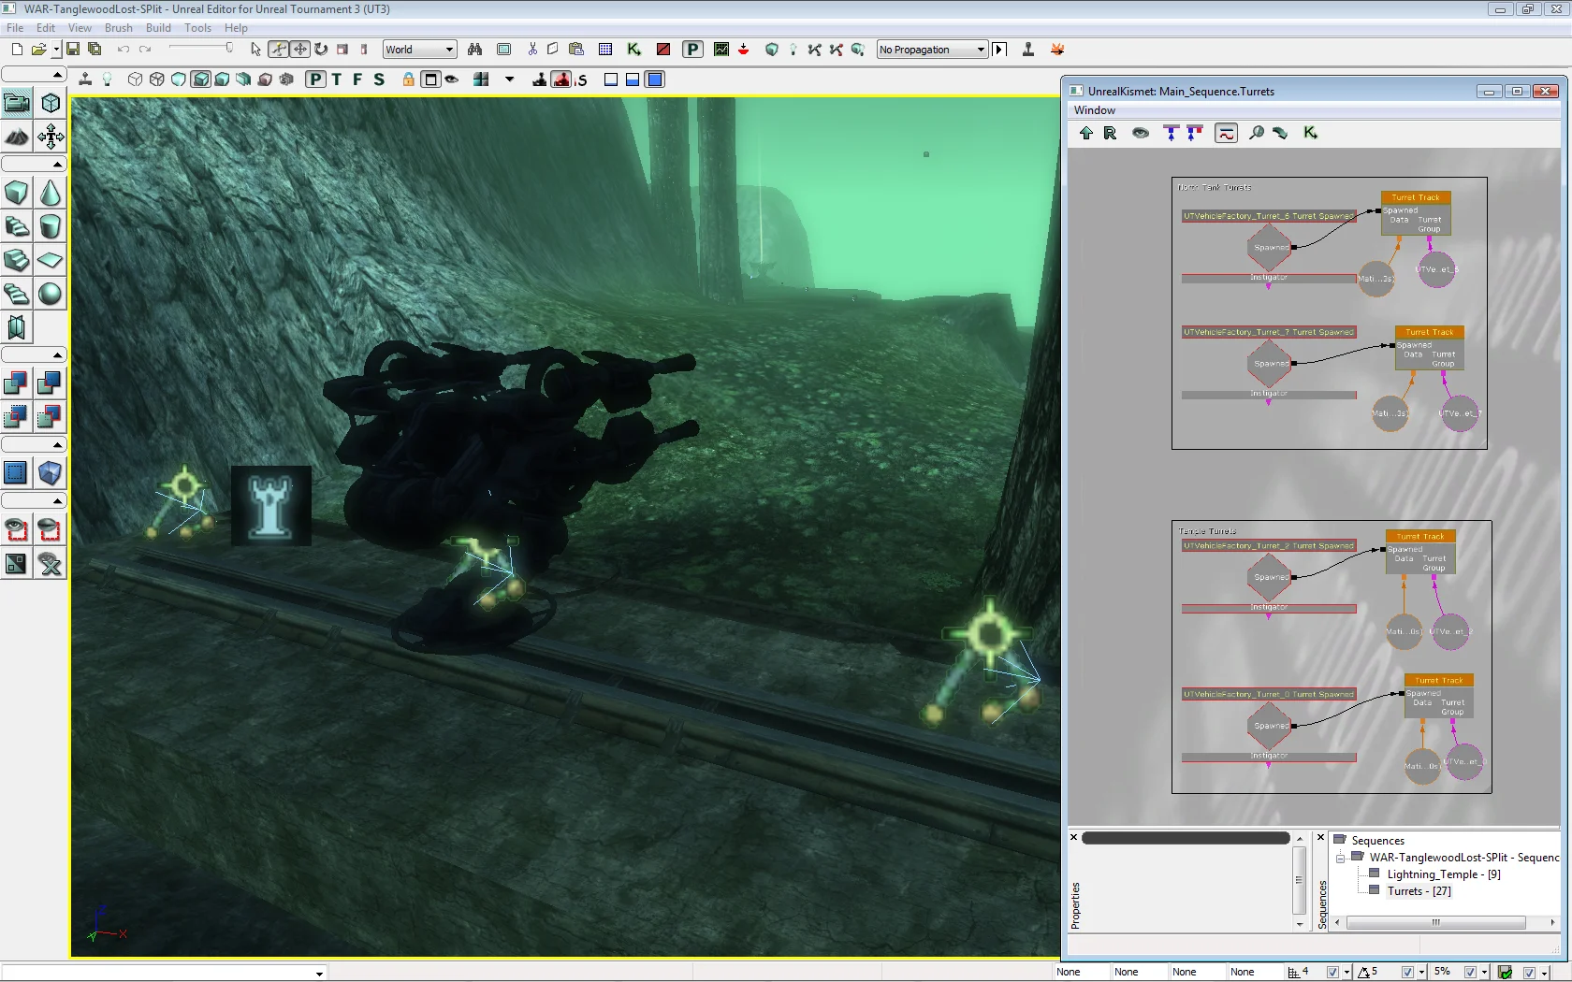Collapse the WAR-TanglewoodLost-SPlit sequence tree node
Viewport: 1572px width, 982px height.
(1340, 858)
